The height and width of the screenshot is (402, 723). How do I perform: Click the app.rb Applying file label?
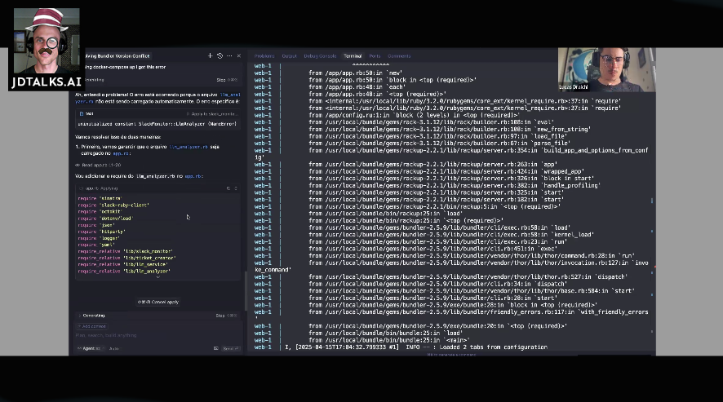101,188
